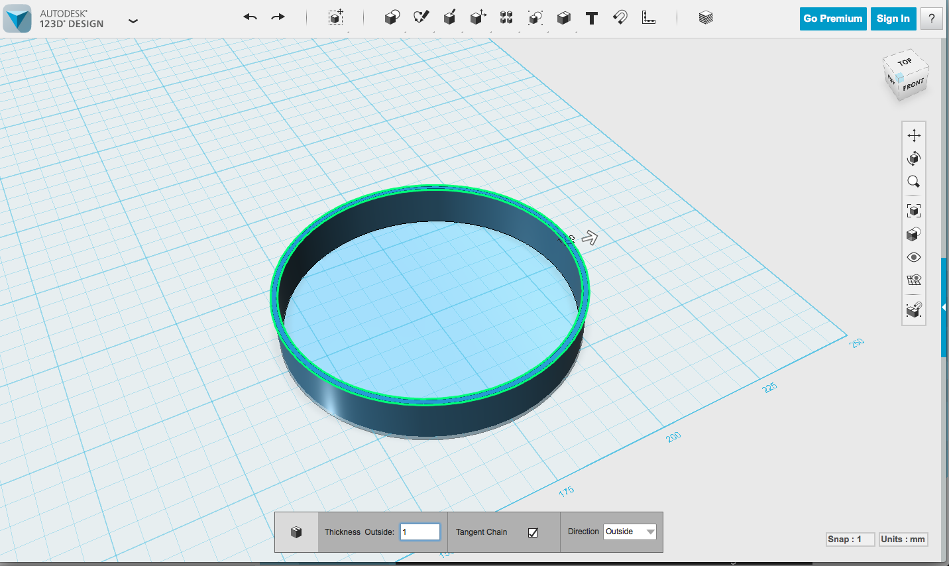Viewport: 949px width, 566px height.
Task: Open the Sketch tool
Action: pos(421,17)
